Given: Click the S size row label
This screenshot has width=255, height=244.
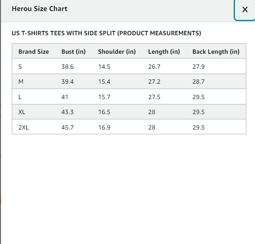Looking at the screenshot, I should [20, 67].
